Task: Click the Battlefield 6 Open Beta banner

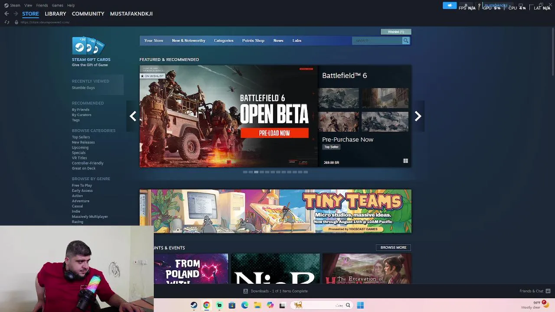Action: 229,116
